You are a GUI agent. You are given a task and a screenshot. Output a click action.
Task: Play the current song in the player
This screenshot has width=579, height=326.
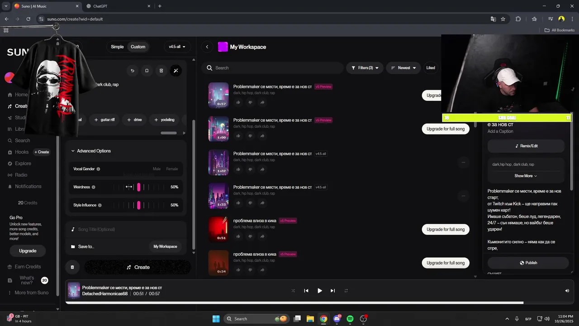319,291
